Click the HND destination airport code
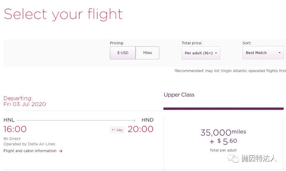The width and height of the screenshot is (286, 171). (x=147, y=120)
